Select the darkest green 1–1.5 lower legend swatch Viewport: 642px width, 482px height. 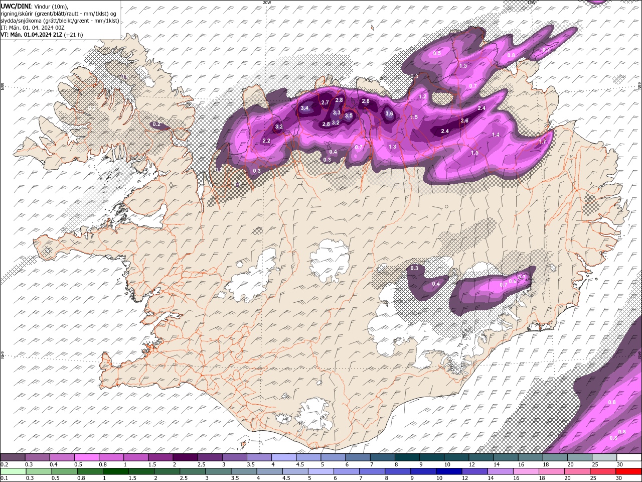pyautogui.click(x=115, y=471)
